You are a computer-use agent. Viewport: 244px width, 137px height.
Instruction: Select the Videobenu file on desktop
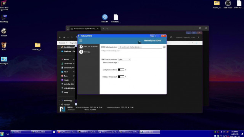click(x=116, y=18)
